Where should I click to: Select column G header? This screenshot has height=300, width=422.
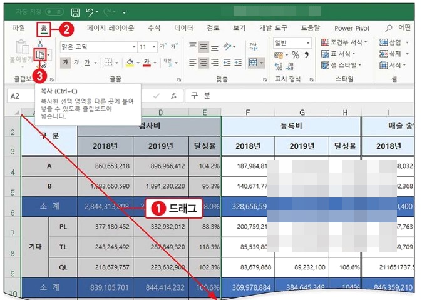(302, 112)
